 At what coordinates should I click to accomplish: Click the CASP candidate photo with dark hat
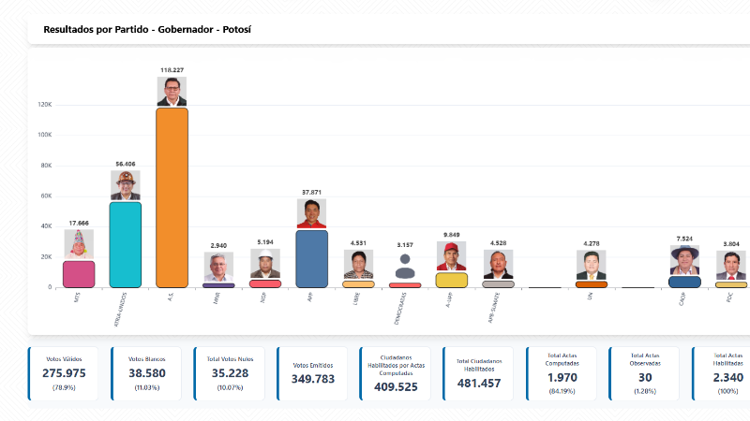coord(683,260)
